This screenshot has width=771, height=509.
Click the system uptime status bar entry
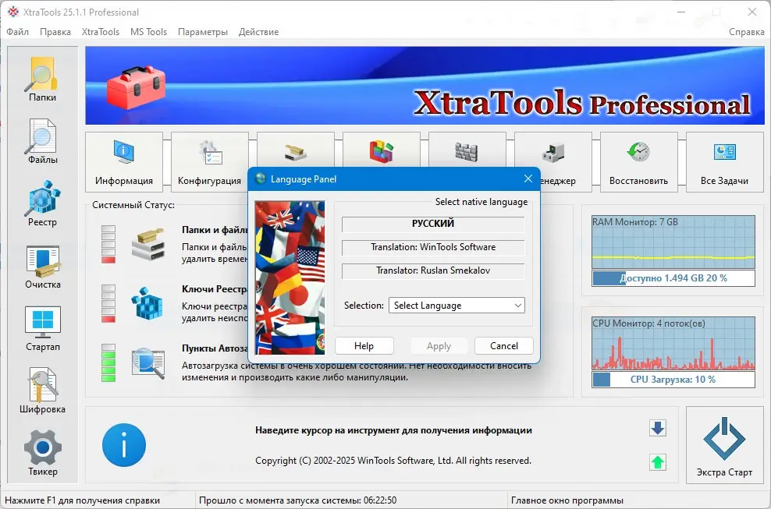297,500
